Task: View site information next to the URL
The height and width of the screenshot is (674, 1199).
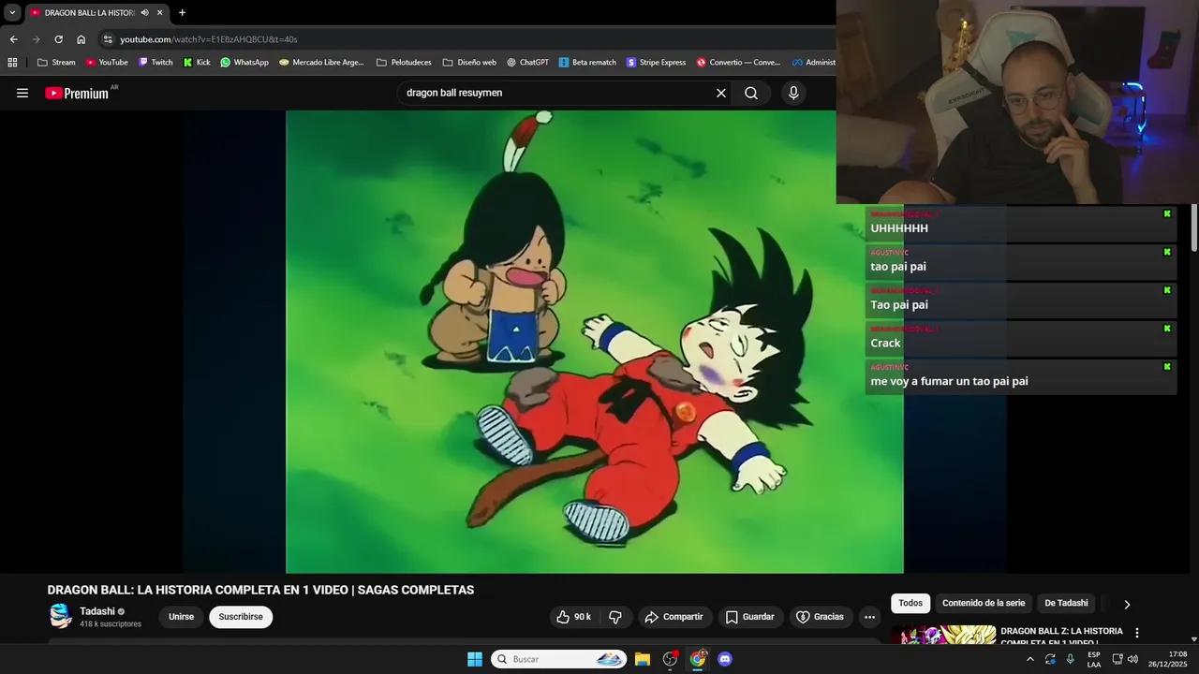Action: 108,39
